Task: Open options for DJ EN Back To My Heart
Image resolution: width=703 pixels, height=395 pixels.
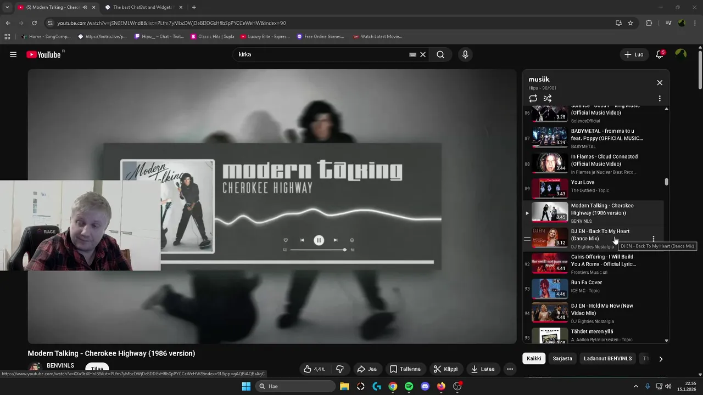Action: pos(653,239)
